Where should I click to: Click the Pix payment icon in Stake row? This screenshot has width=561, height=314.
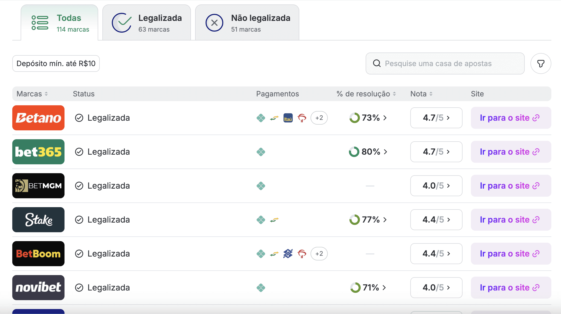[x=261, y=220]
